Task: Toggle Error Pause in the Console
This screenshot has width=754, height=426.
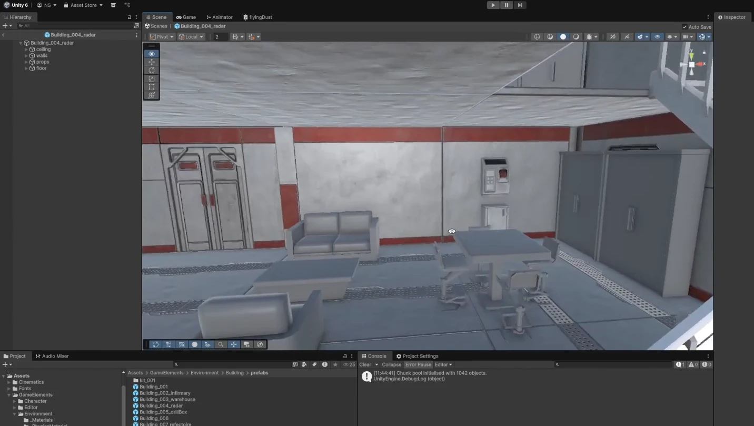Action: click(418, 364)
